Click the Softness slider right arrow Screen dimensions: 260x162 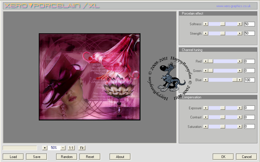(x=240, y=24)
